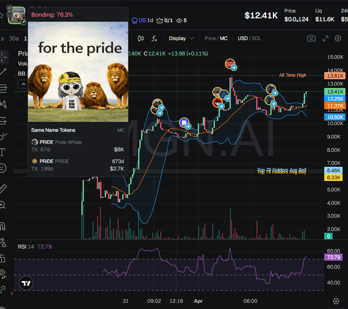Take a chart snapshot with camera icon

point(311,38)
